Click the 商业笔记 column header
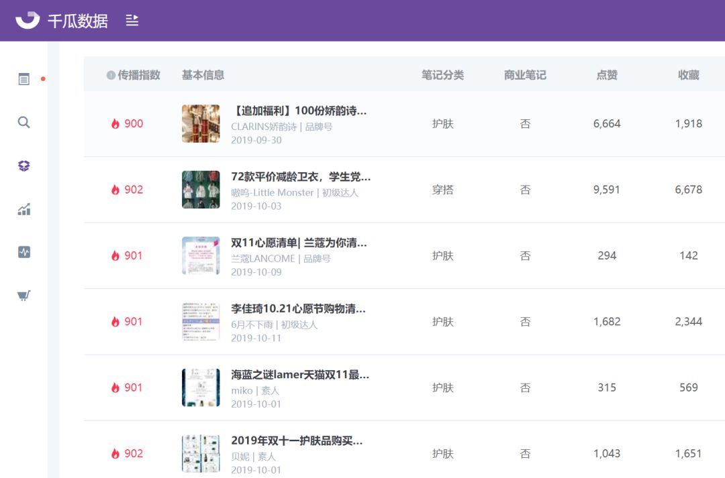Screen dimensions: 725x478 click(525, 75)
